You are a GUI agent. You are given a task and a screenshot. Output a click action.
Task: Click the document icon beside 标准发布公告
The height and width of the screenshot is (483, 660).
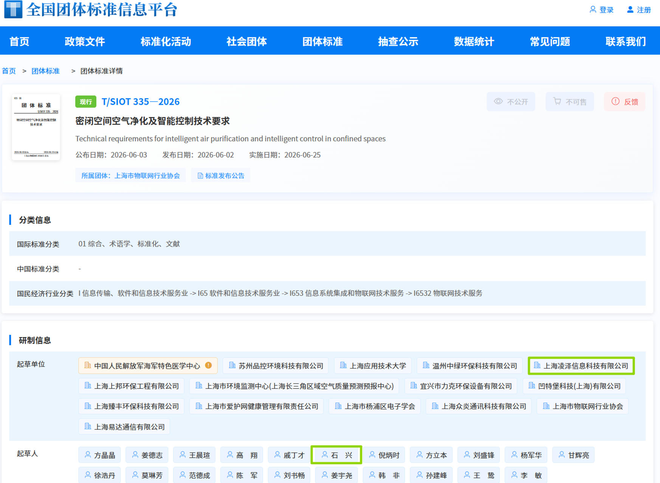(200, 176)
